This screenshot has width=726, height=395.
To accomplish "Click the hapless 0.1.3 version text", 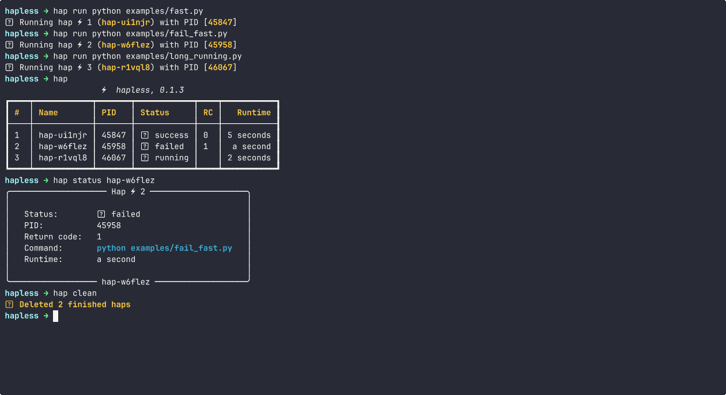I will [149, 90].
